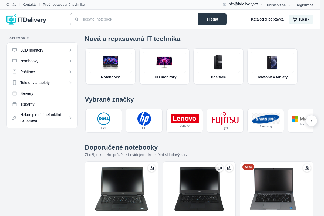Viewport: 324px width, 216px height.
Task: Expand Počítače category chevron
Action: coord(70,72)
